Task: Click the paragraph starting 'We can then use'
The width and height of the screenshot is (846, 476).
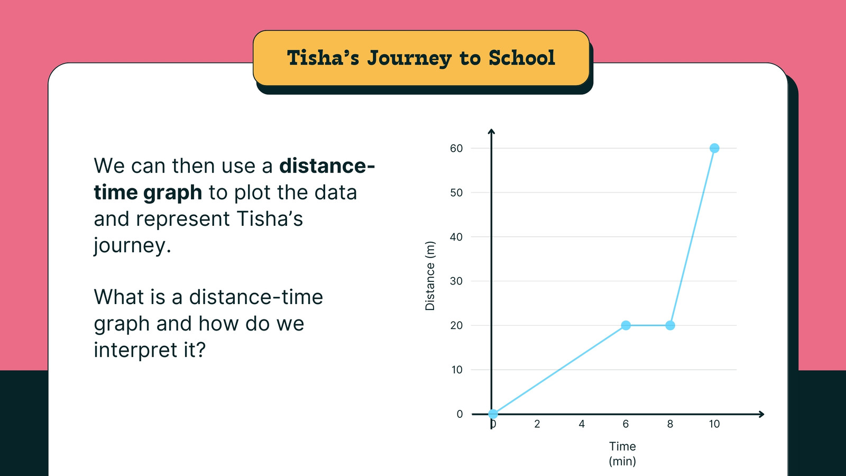Action: [234, 206]
